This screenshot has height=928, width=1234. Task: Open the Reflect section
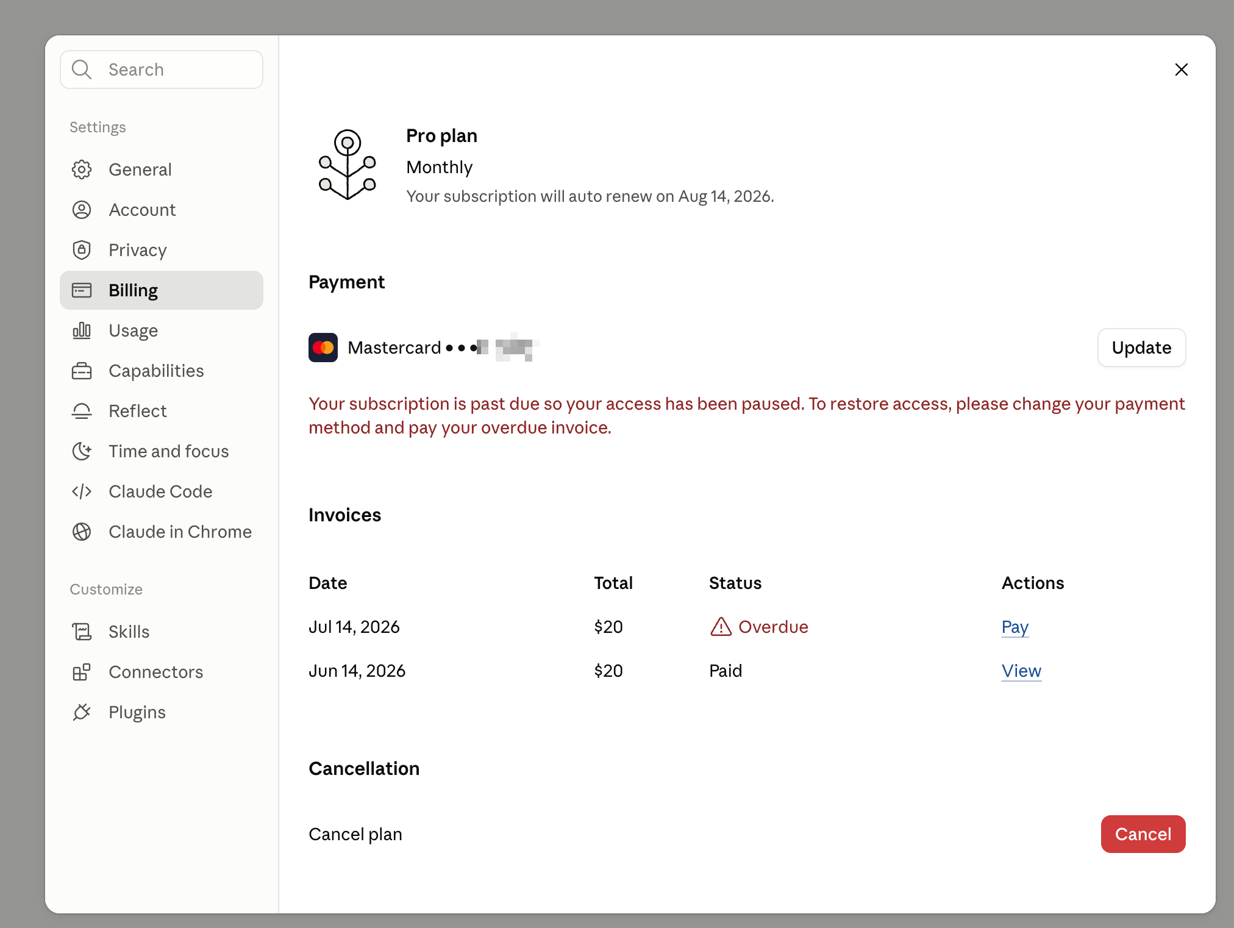point(162,411)
